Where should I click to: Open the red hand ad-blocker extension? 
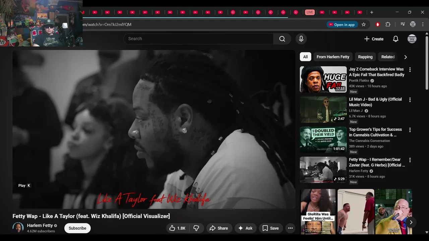coord(378,24)
